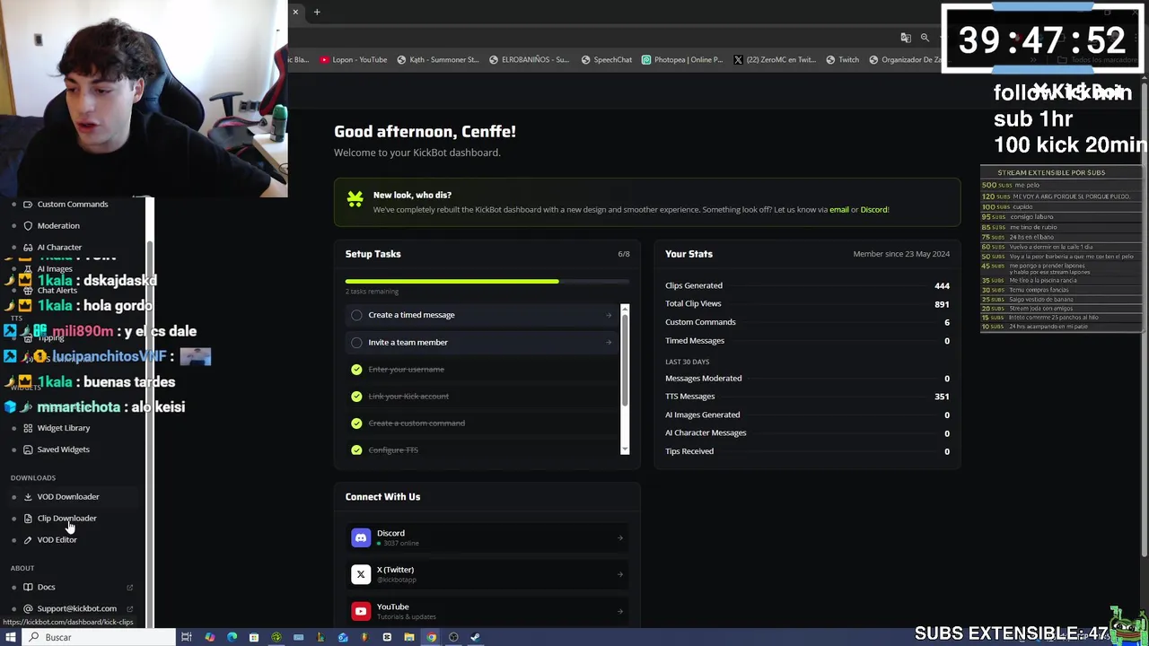Image resolution: width=1149 pixels, height=646 pixels.
Task: Click the green check next to 'Create a custom command'
Action: (356, 423)
